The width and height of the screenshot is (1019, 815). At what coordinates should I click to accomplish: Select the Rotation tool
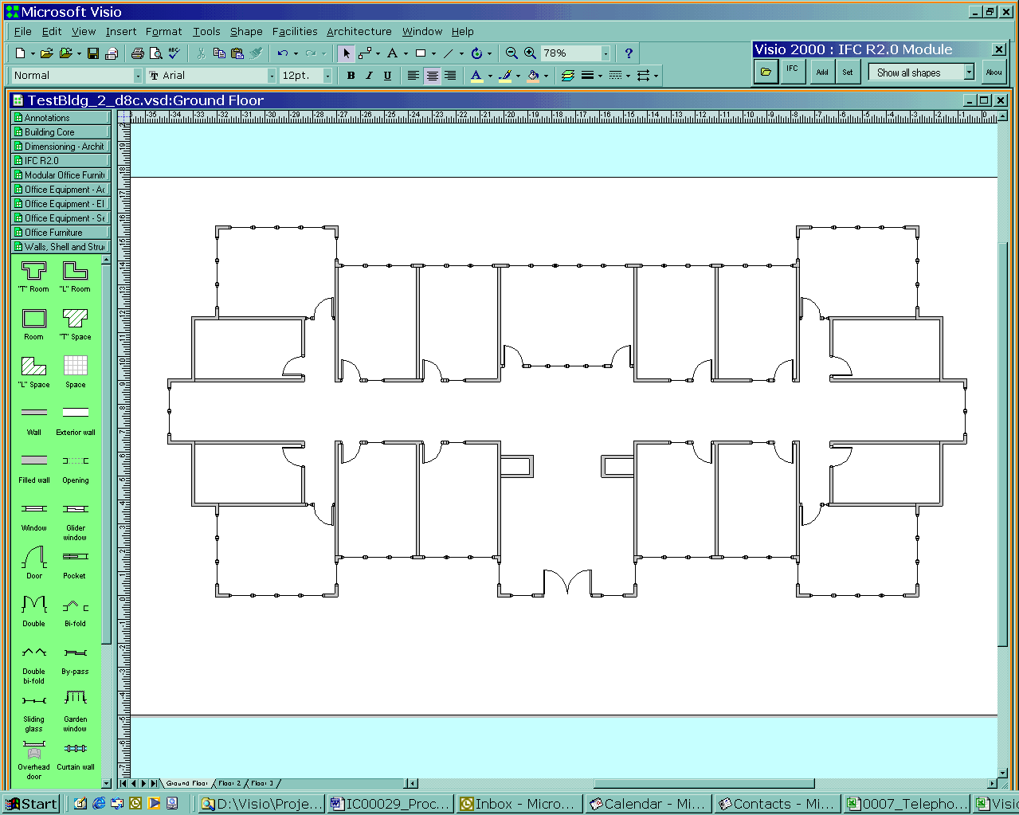(x=476, y=53)
